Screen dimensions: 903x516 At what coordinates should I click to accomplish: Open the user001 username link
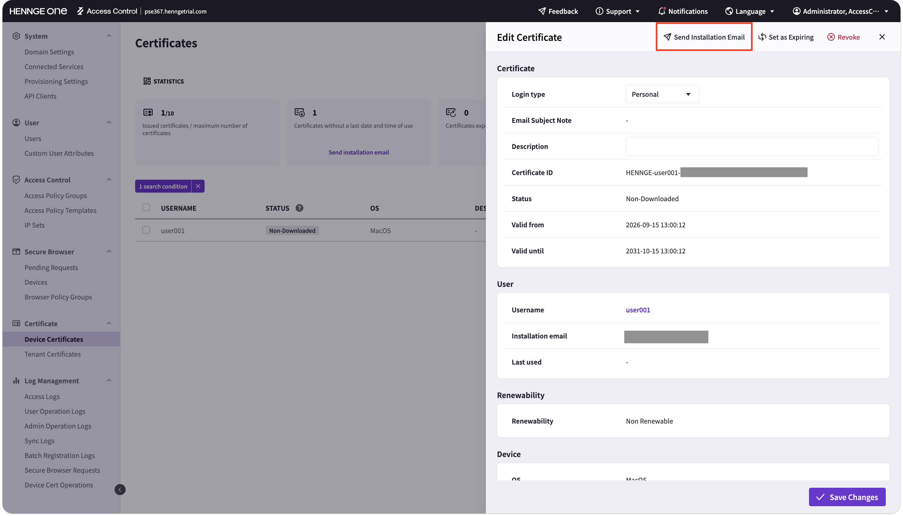638,310
